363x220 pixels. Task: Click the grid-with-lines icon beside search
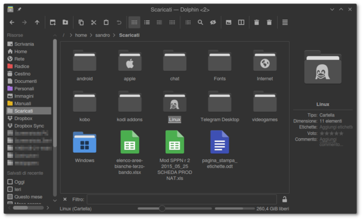(x=188, y=22)
